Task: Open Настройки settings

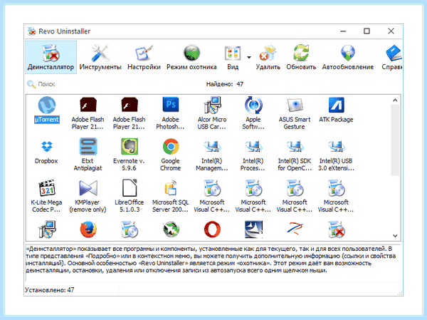Action: 144,57
